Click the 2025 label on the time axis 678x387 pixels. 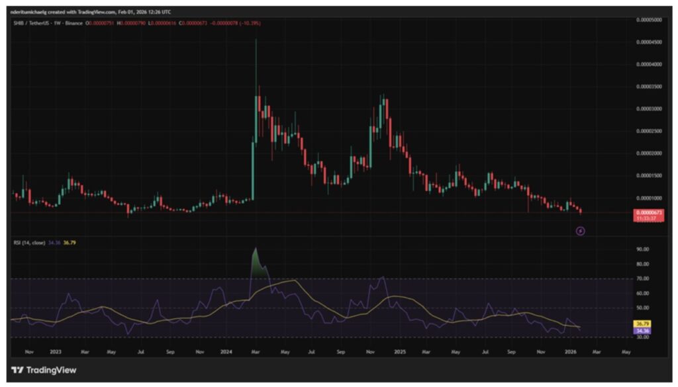(x=399, y=353)
